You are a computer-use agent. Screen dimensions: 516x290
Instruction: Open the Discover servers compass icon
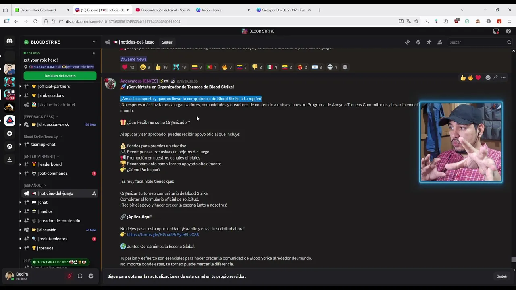(x=10, y=146)
